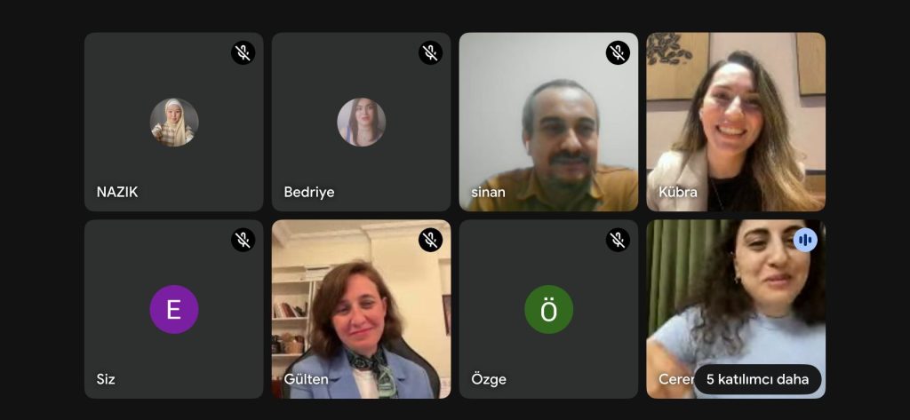Screen dimensions: 910x420
Task: Click the green Ö avatar circle
Action: [x=549, y=309]
